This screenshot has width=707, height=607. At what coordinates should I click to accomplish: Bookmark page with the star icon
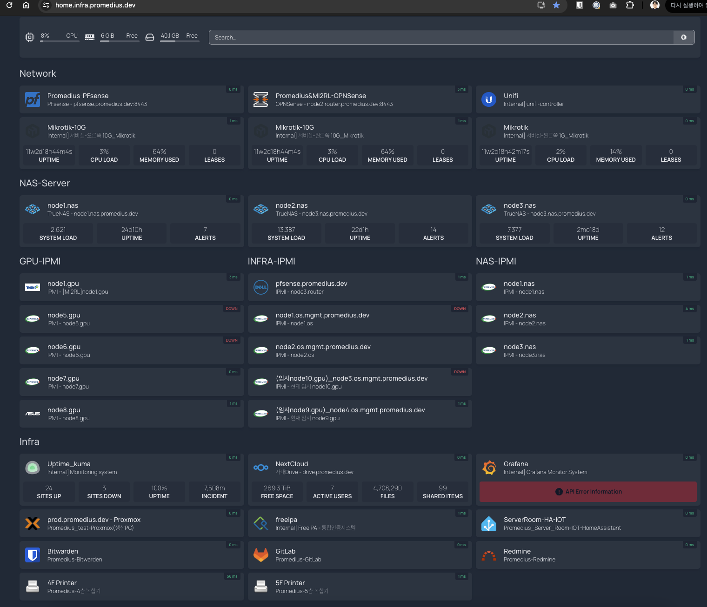click(556, 5)
